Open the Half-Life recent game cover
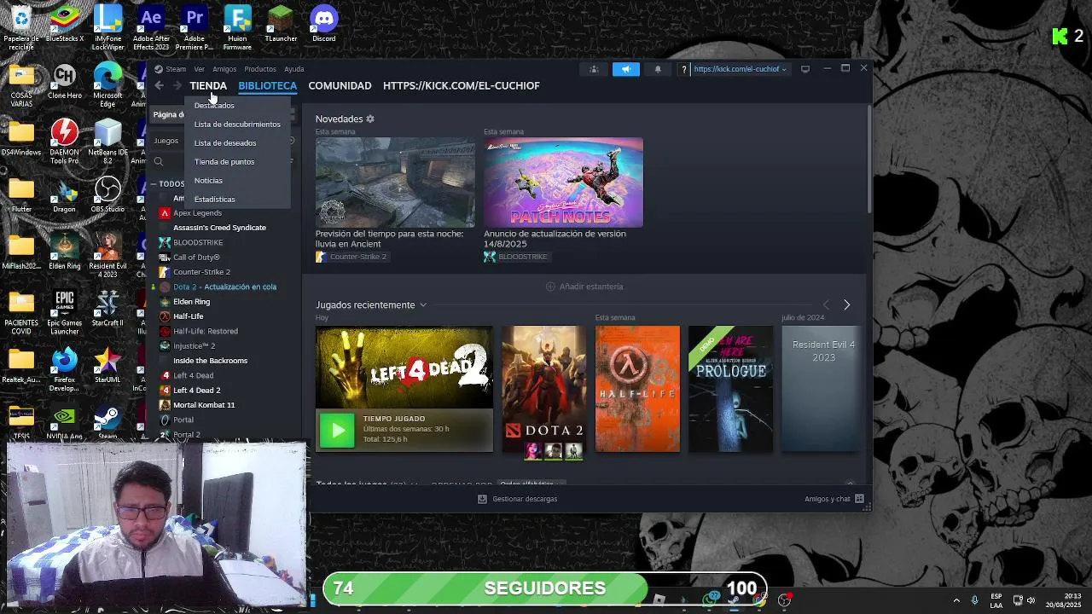1092x614 pixels. (637, 389)
